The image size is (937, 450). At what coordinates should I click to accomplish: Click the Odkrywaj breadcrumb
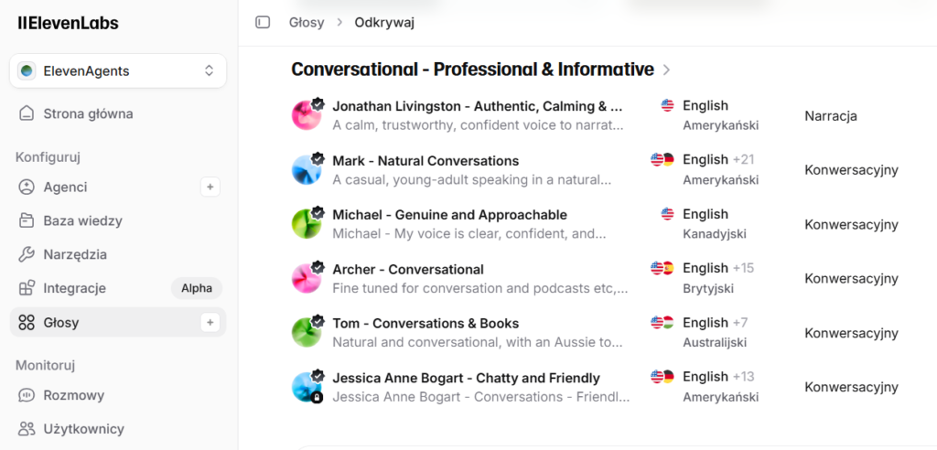coord(384,23)
